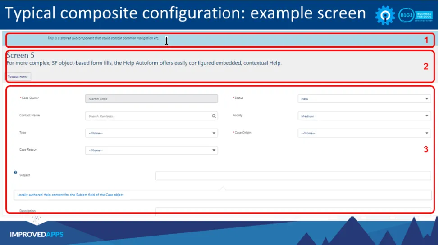Click the locally authored Help content text

70,195
